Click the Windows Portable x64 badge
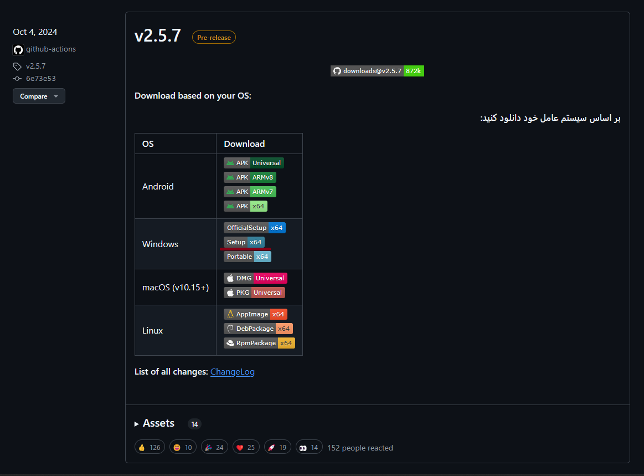Viewport: 644px width, 476px height. tap(248, 257)
